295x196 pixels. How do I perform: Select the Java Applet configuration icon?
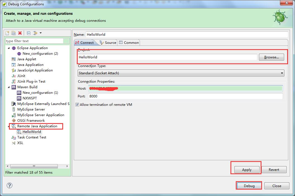pyautogui.click(x=13, y=59)
